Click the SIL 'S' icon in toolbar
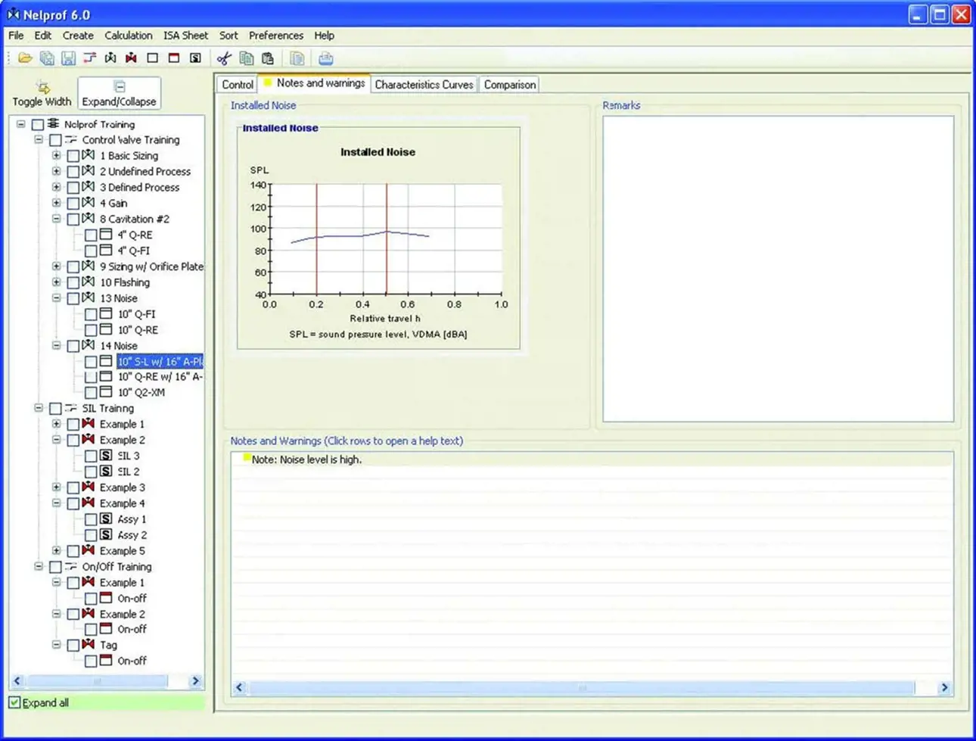This screenshot has height=741, width=976. pyautogui.click(x=195, y=58)
